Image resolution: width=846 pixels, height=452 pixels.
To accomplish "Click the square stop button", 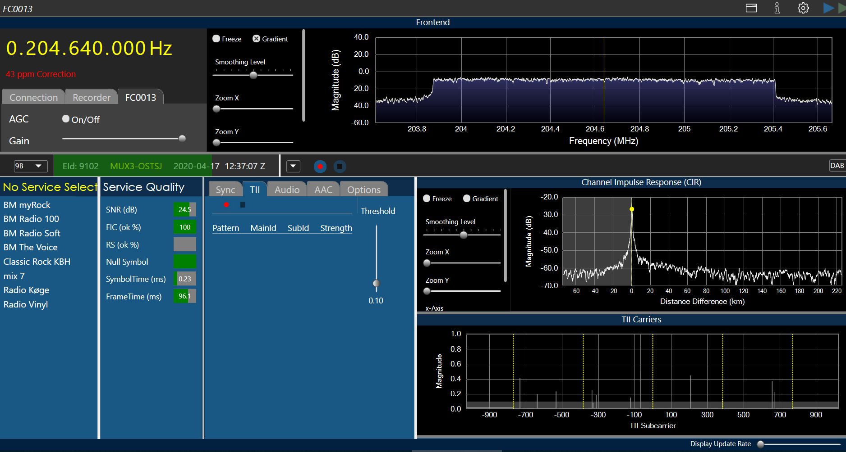I will (x=340, y=167).
